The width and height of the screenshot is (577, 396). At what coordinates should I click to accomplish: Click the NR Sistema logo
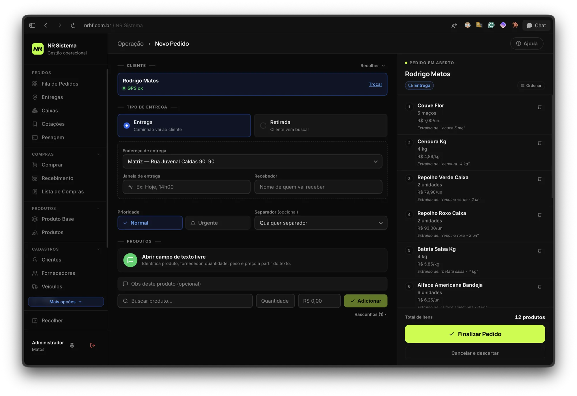pyautogui.click(x=38, y=49)
